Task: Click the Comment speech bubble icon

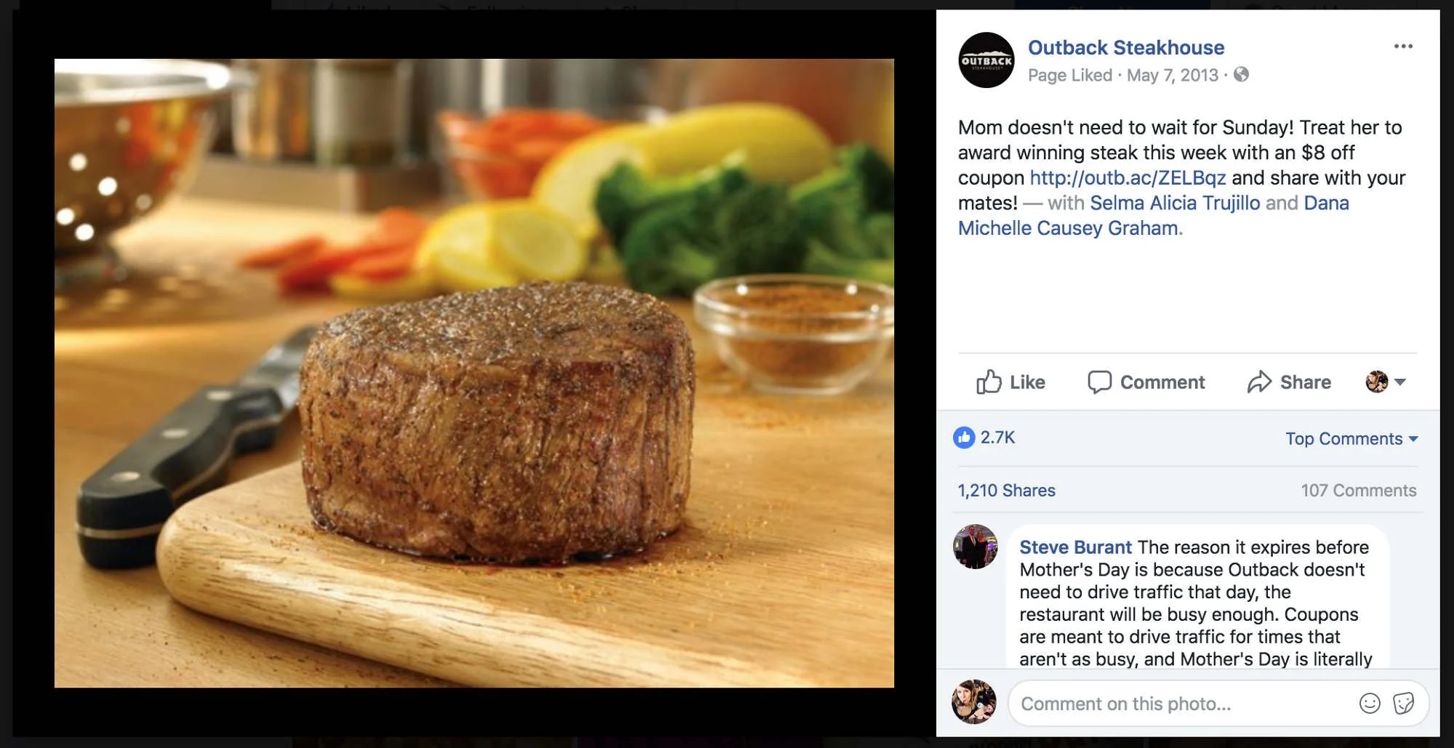Action: pos(1099,382)
